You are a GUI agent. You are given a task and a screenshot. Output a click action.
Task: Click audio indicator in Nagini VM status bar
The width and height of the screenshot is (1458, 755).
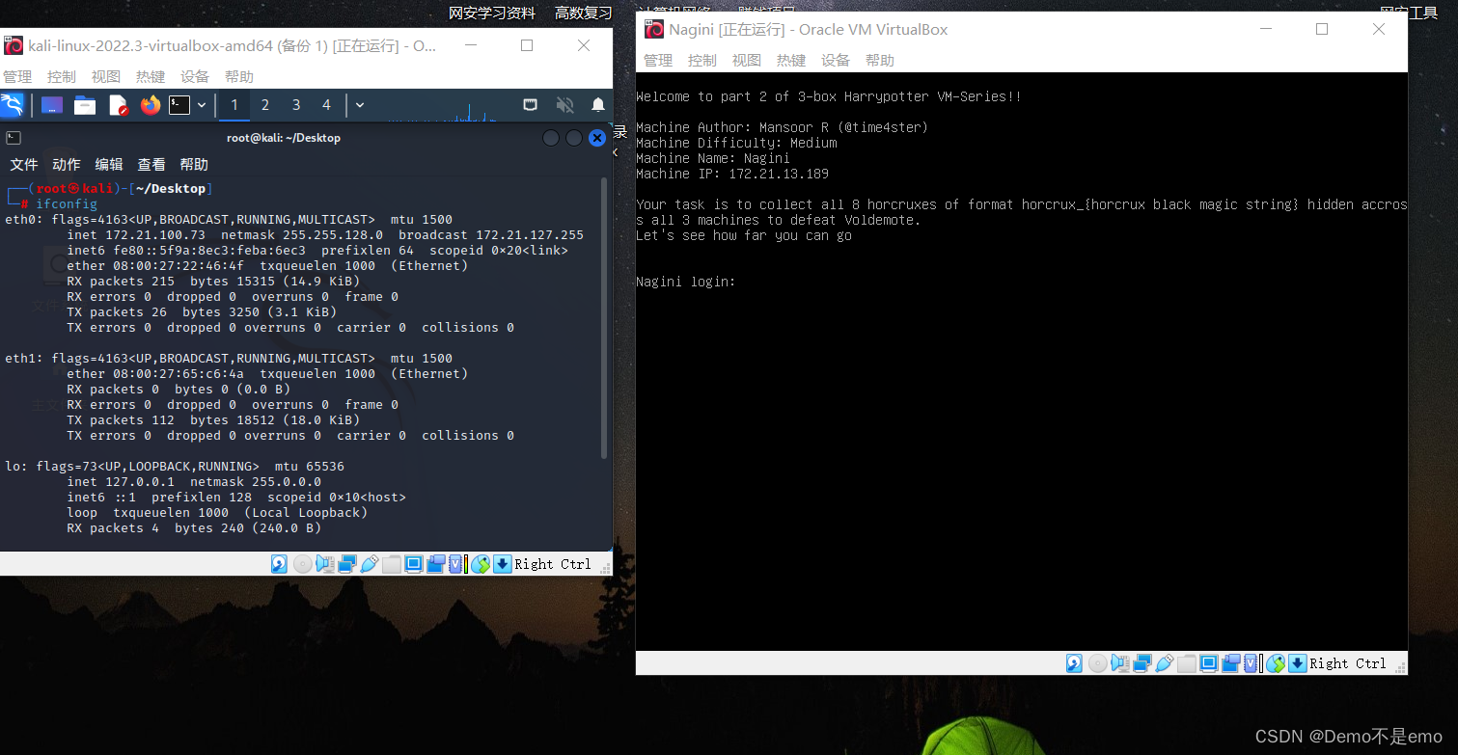point(1120,663)
